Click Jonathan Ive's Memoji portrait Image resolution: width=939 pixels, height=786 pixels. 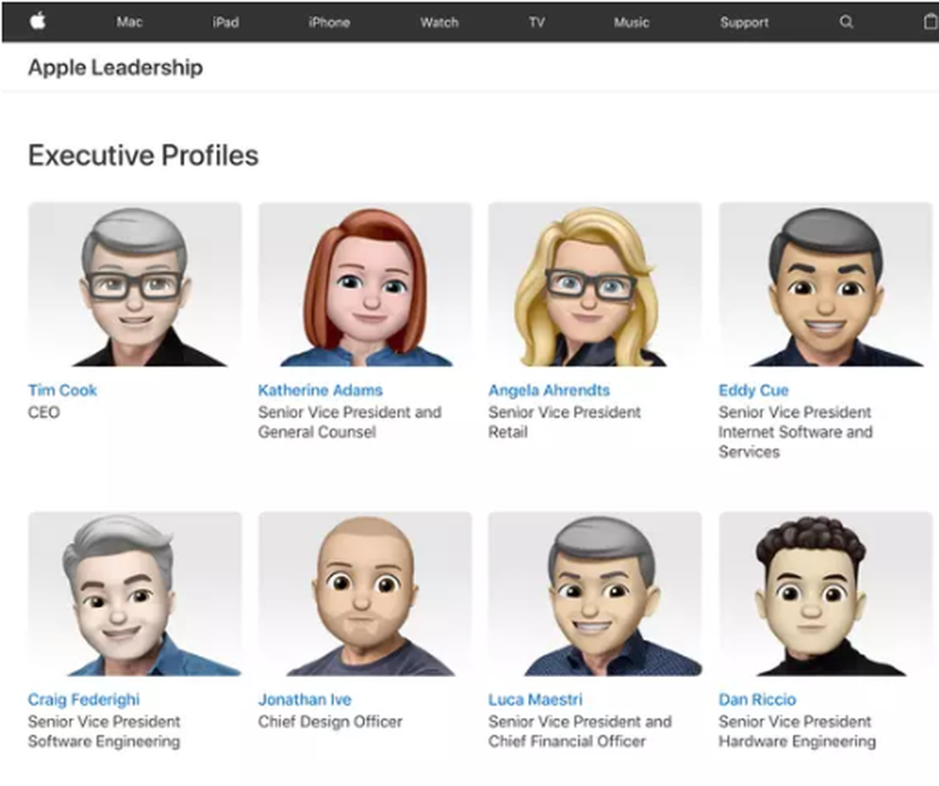pyautogui.click(x=365, y=593)
